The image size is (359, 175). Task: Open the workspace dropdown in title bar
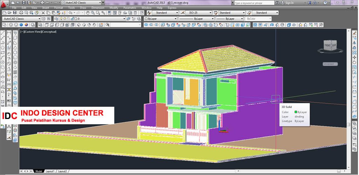[x=100, y=3]
